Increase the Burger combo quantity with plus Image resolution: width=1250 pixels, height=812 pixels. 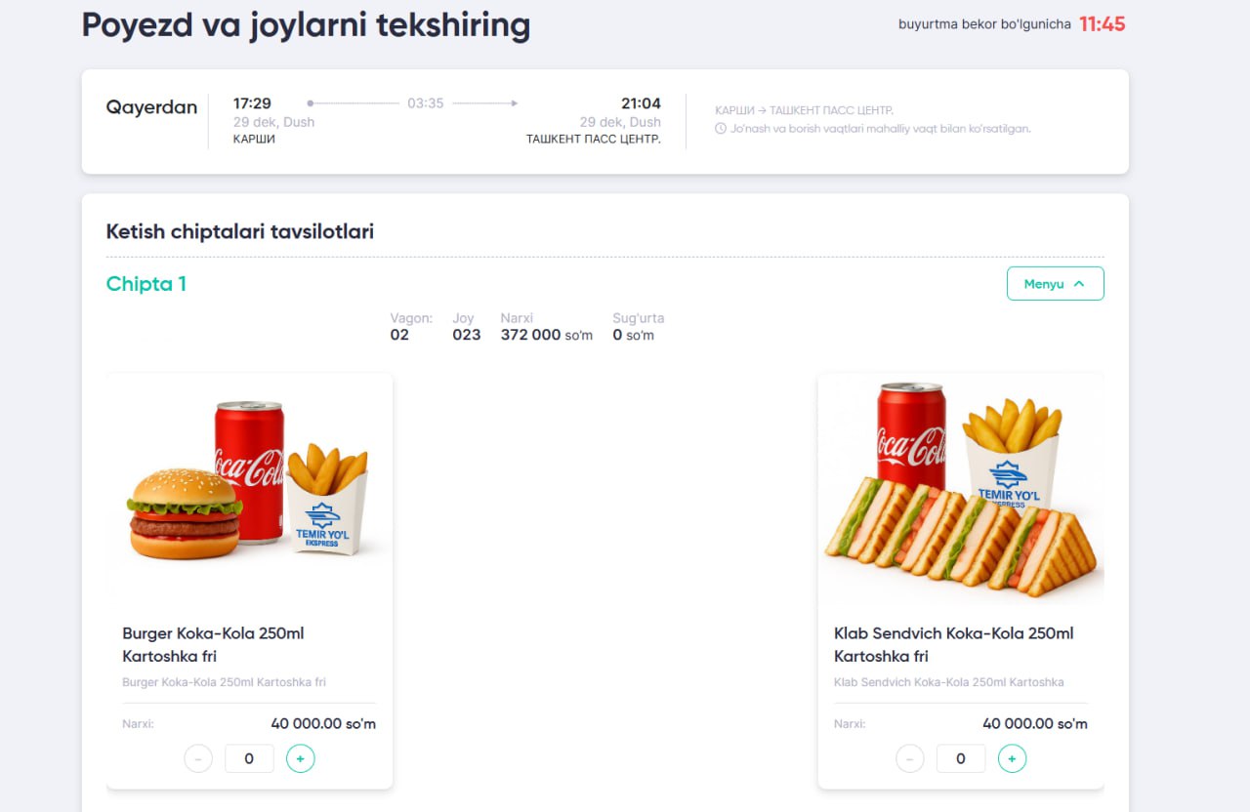pos(301,758)
